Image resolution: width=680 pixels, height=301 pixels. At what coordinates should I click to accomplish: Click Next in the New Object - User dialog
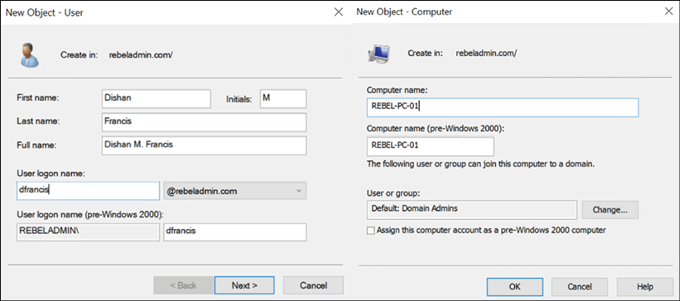pos(244,285)
